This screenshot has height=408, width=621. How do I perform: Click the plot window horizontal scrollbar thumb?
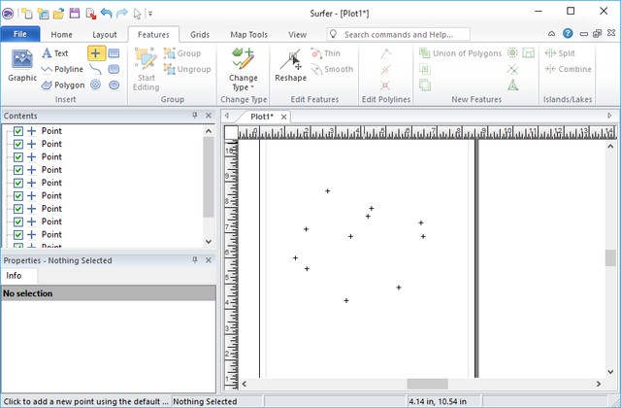point(427,384)
